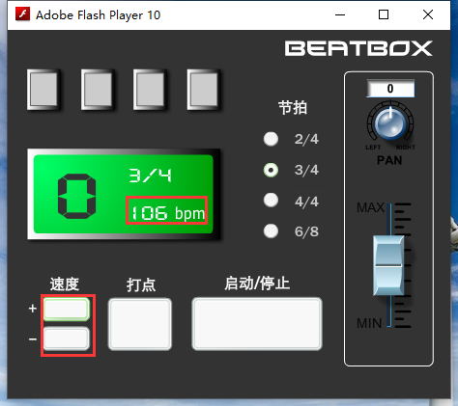Select the 6/8 time signature
Screen dimensions: 458x406
pyautogui.click(x=271, y=230)
